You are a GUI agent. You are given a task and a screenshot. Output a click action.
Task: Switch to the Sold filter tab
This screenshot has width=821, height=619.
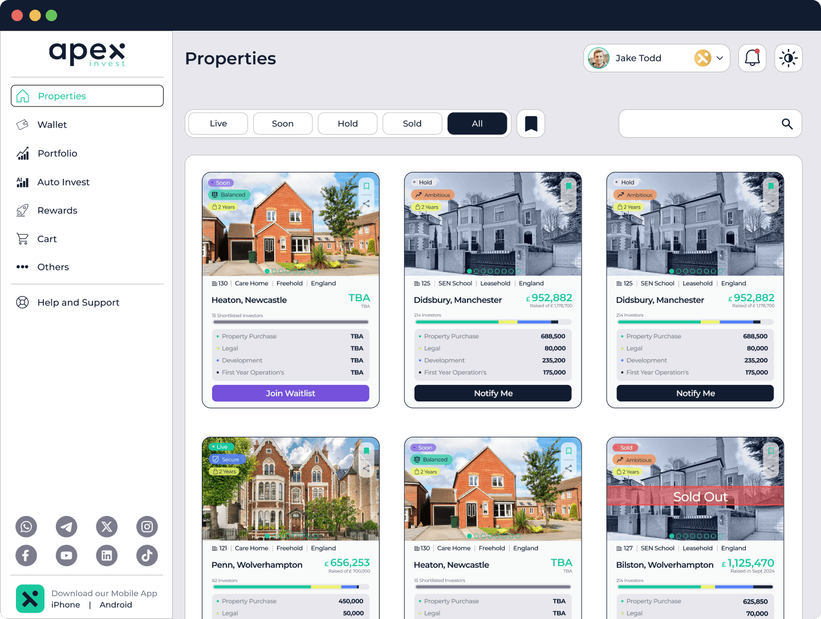(412, 124)
